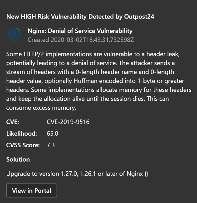Select the 65.0 likelihood value
This screenshot has width=197, height=203.
(52, 134)
